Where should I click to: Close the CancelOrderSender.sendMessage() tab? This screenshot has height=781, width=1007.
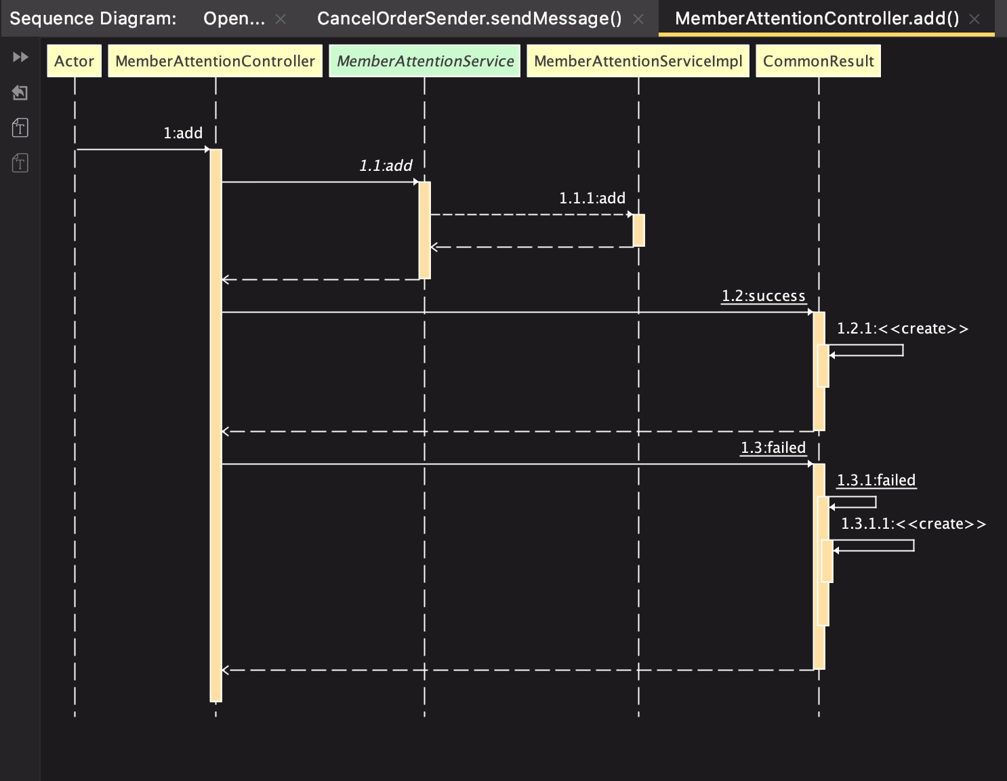(x=638, y=19)
